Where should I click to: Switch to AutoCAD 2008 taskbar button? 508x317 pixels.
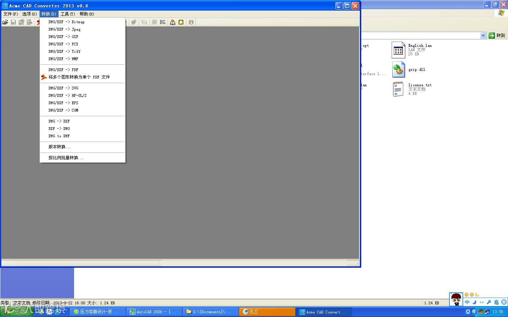(x=155, y=312)
